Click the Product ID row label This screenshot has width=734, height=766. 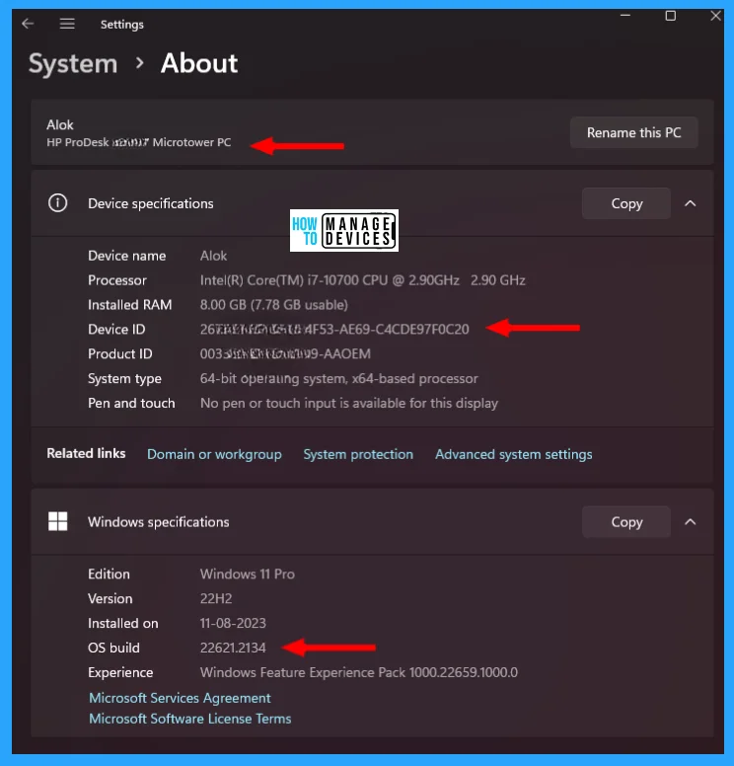point(120,353)
